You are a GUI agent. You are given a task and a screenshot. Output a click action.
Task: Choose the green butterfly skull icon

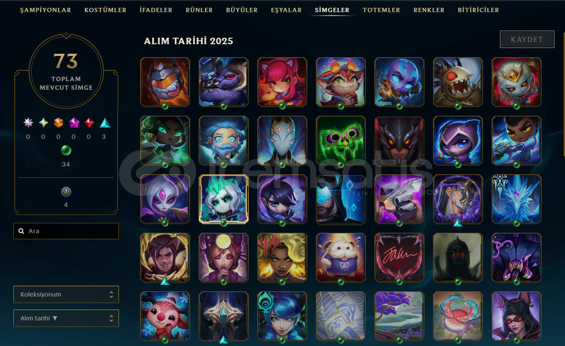[341, 140]
